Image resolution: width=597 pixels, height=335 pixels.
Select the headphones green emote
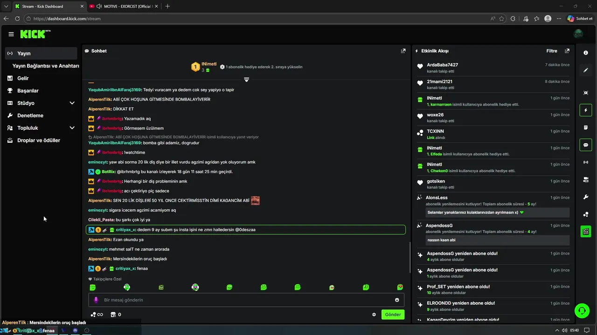point(127,288)
